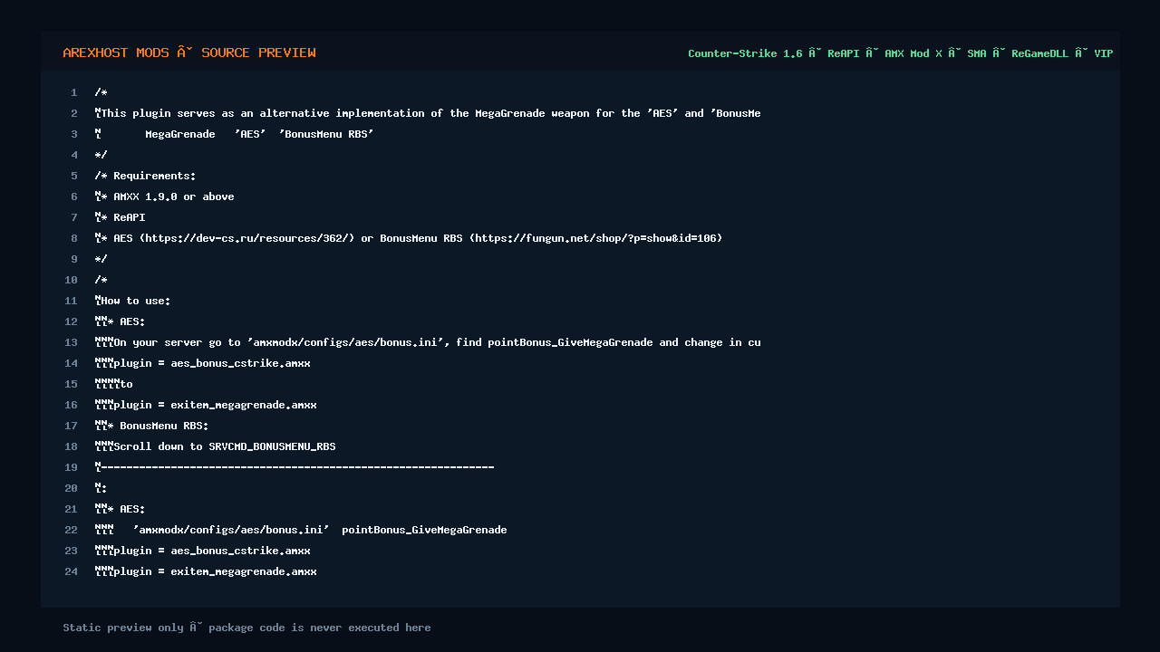This screenshot has height=652, width=1160.
Task: Click the AREXHOST MODS SOURCE PREVIEW title
Action: point(189,53)
